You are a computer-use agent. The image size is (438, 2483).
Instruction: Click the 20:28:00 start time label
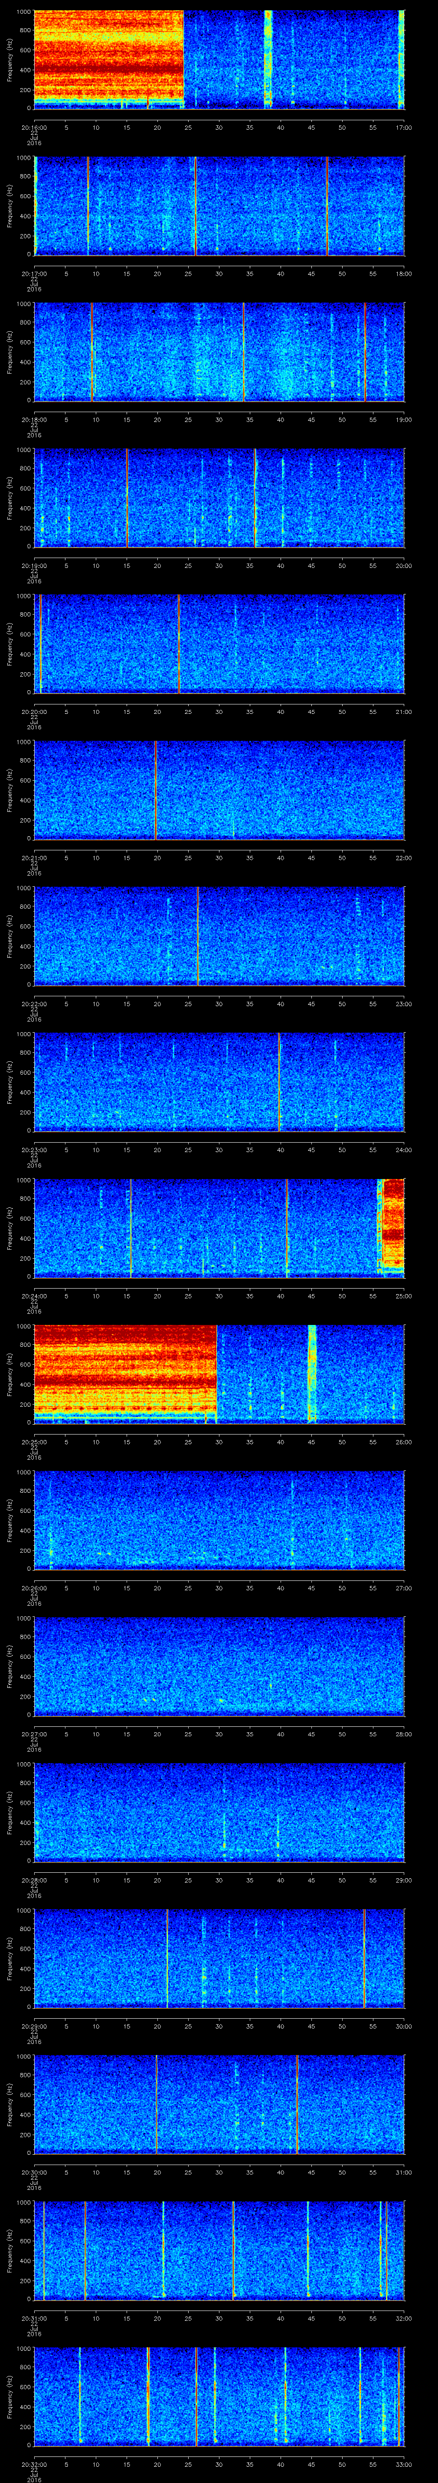(x=35, y=1880)
